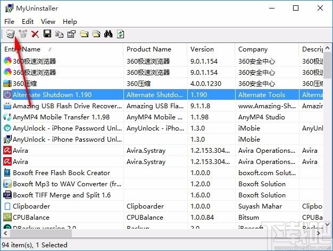Open the Properties toolbar icon
The width and height of the screenshot is (333, 251).
click(72, 34)
